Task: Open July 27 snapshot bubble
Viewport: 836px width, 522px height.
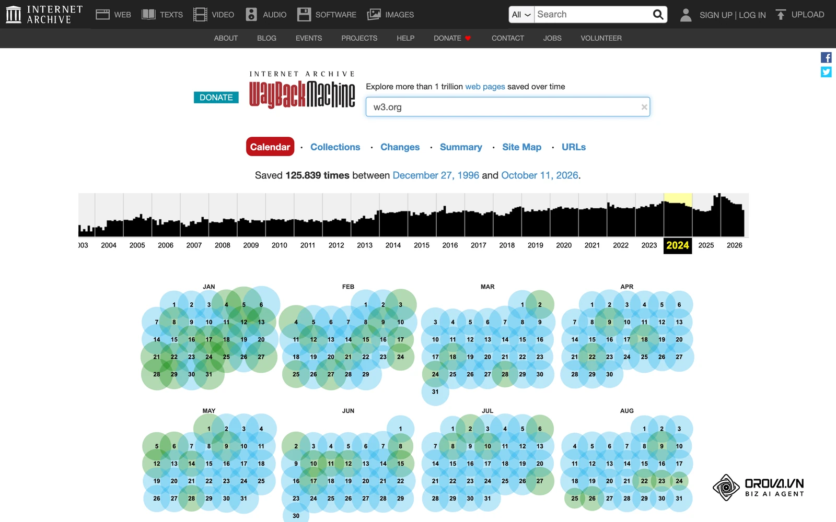Action: pos(540,481)
